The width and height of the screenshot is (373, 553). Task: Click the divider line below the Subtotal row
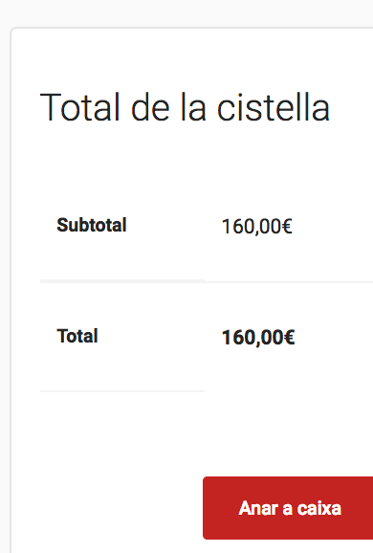pyautogui.click(x=207, y=281)
